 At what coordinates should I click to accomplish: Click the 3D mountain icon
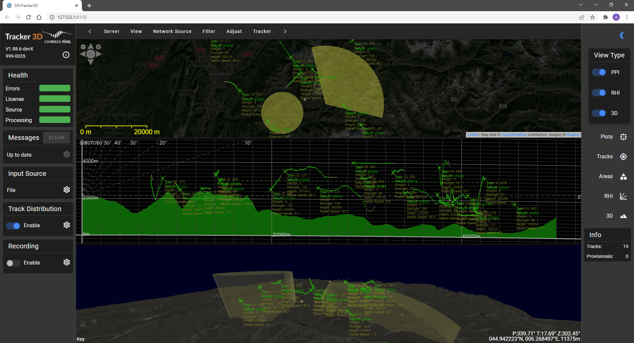[623, 216]
